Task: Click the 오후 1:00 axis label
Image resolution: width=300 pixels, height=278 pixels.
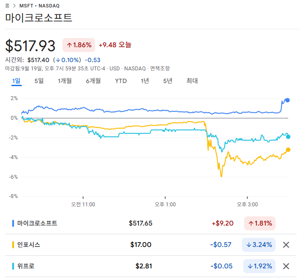Action: [165, 205]
